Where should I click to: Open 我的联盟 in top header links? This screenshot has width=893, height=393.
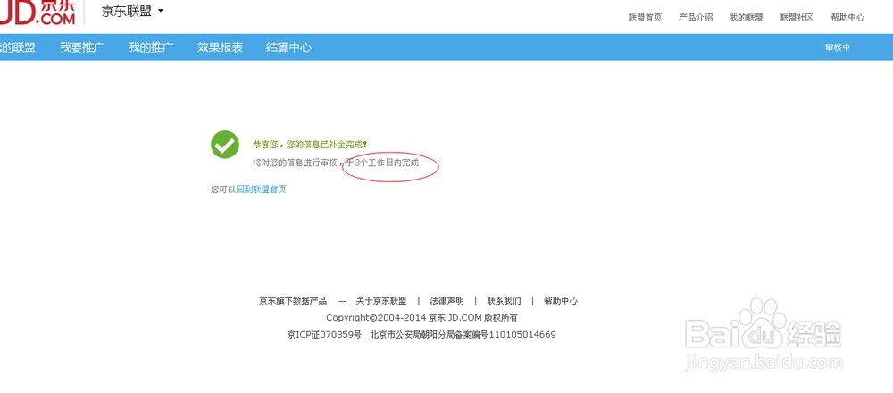pyautogui.click(x=746, y=18)
